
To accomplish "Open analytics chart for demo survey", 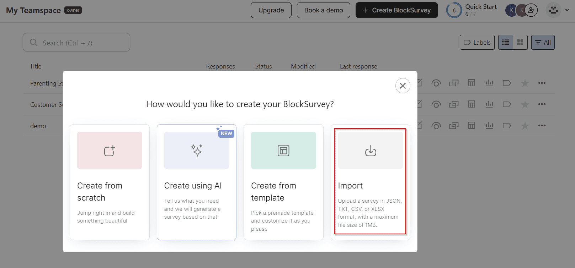I will coord(489,126).
